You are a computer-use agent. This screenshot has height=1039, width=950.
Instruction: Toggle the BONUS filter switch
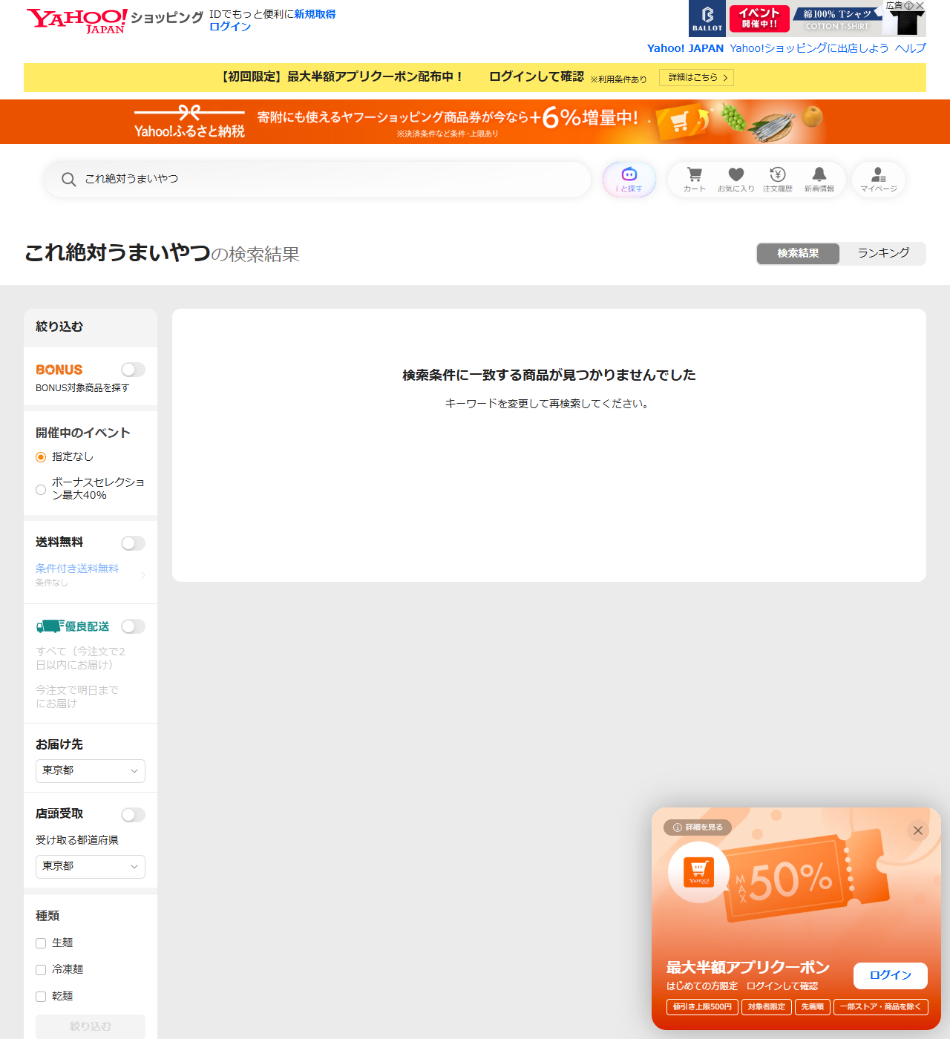tap(134, 370)
